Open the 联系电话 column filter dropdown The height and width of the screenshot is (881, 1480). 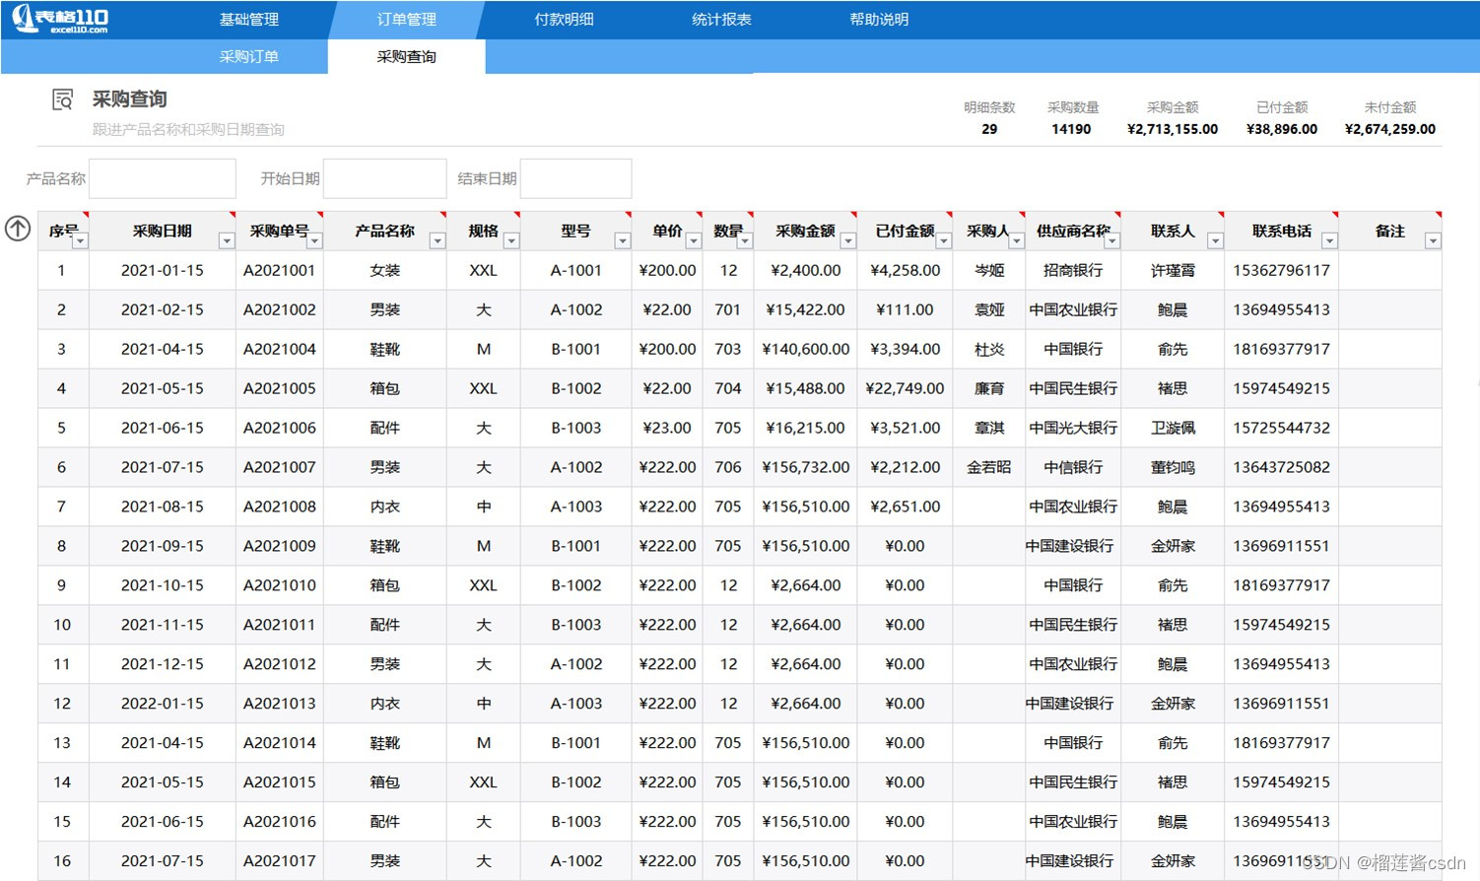(x=1329, y=240)
